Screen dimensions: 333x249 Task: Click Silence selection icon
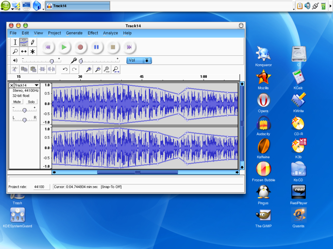point(51,69)
